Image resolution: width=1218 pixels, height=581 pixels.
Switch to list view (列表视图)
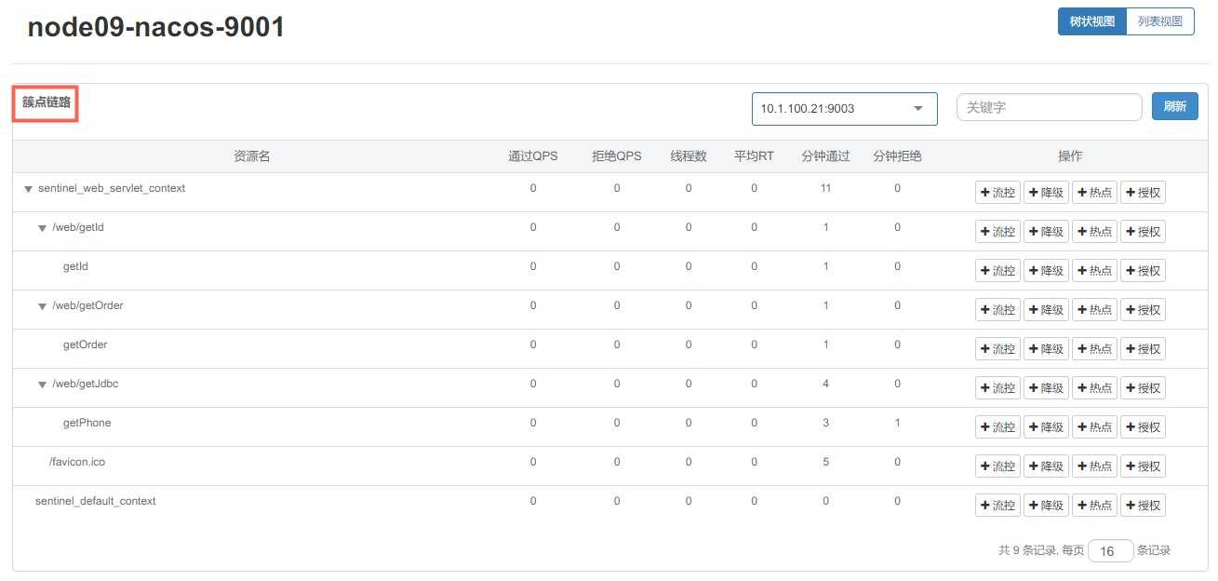(x=1160, y=22)
